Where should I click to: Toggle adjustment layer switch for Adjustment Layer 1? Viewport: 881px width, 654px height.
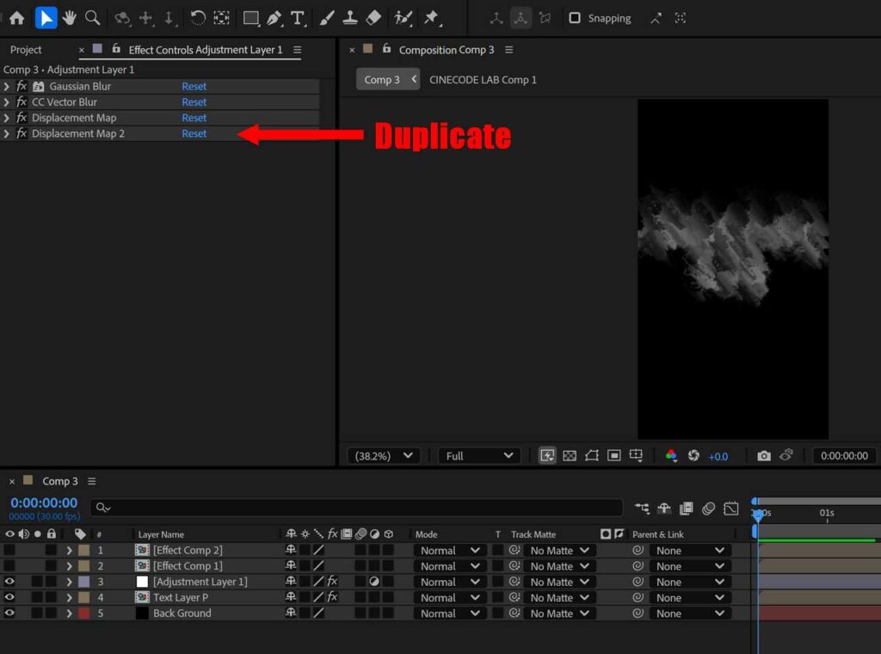coord(374,582)
